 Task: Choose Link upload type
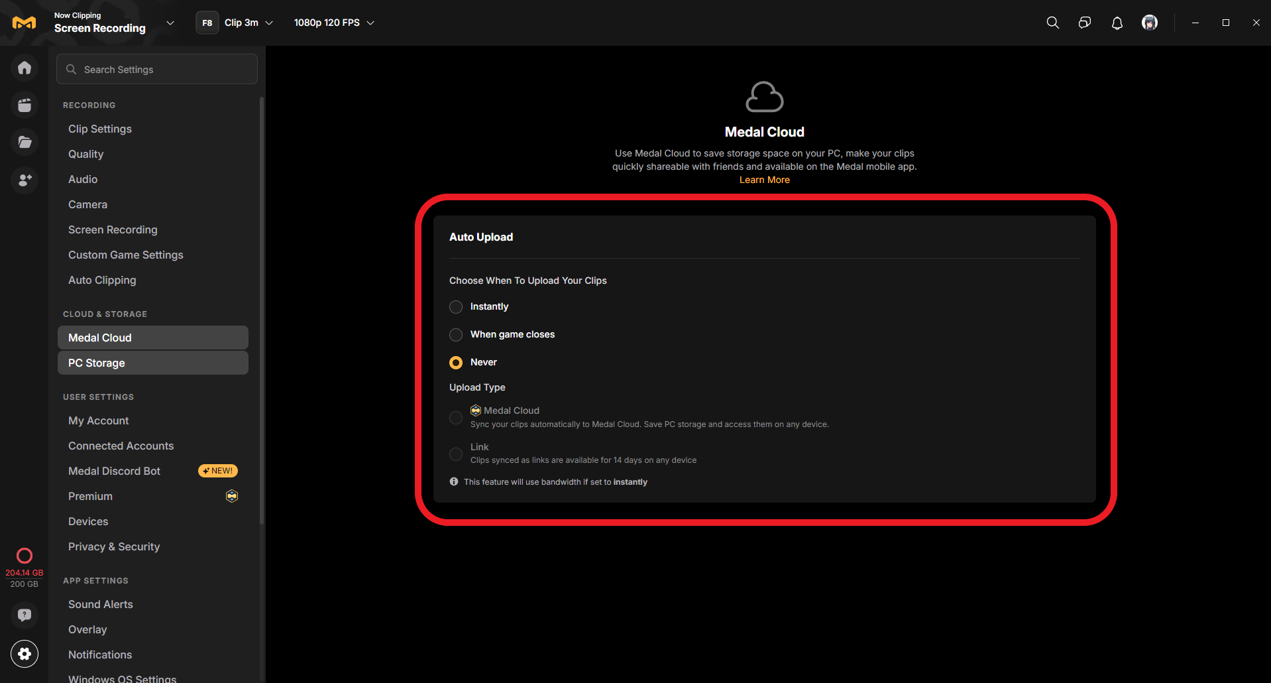pos(456,454)
